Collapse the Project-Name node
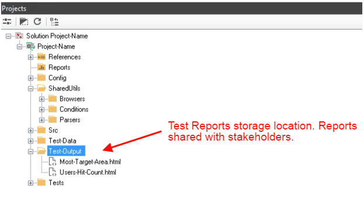Image resolution: width=364 pixels, height=217 pixels. click(x=19, y=47)
